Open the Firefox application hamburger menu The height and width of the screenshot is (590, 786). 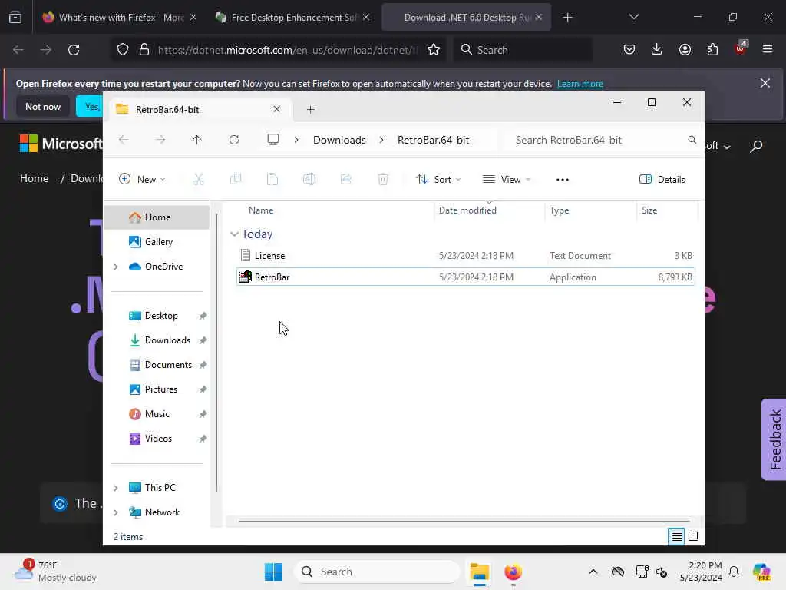(x=768, y=49)
